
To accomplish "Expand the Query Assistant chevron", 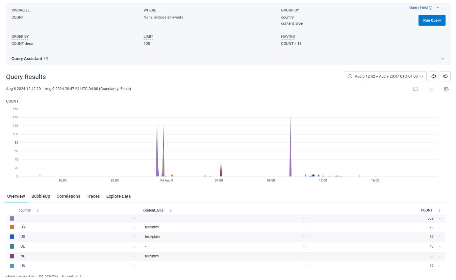I will 442,59.
